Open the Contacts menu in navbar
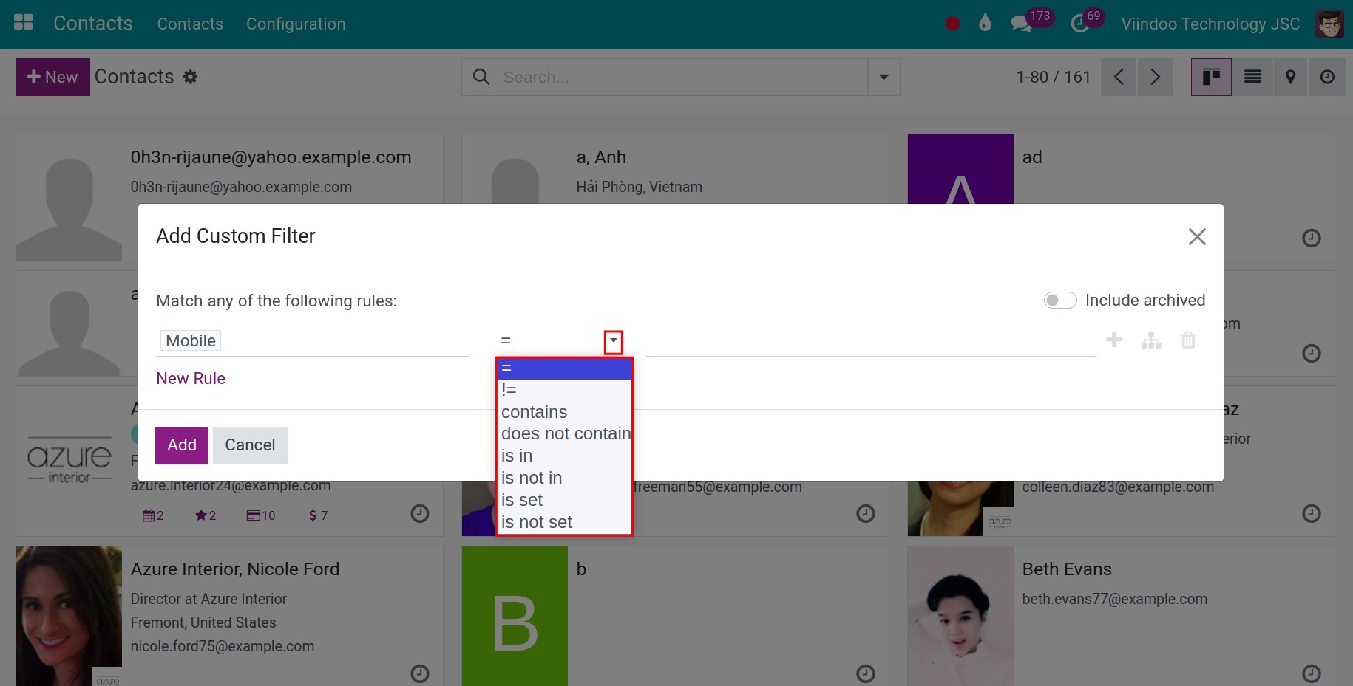This screenshot has height=686, width=1353. pyautogui.click(x=190, y=24)
